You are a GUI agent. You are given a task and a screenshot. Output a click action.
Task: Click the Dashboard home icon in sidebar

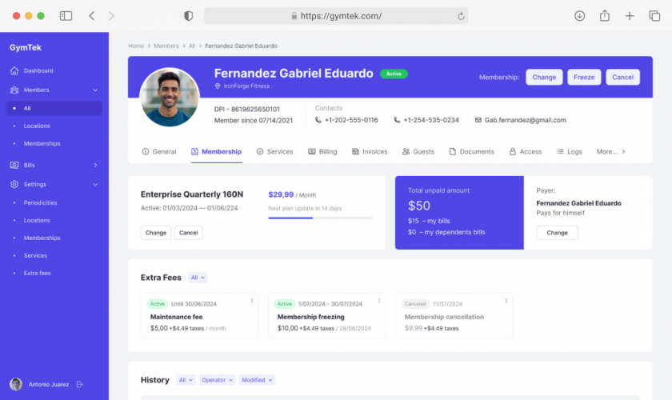(x=14, y=70)
